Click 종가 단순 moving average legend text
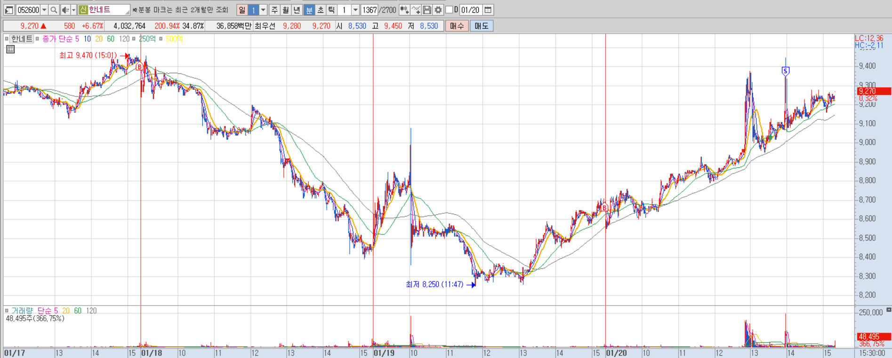The image size is (892, 358). pos(57,39)
